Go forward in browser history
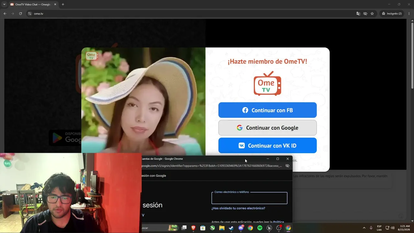This screenshot has height=233, width=414. click(13, 14)
